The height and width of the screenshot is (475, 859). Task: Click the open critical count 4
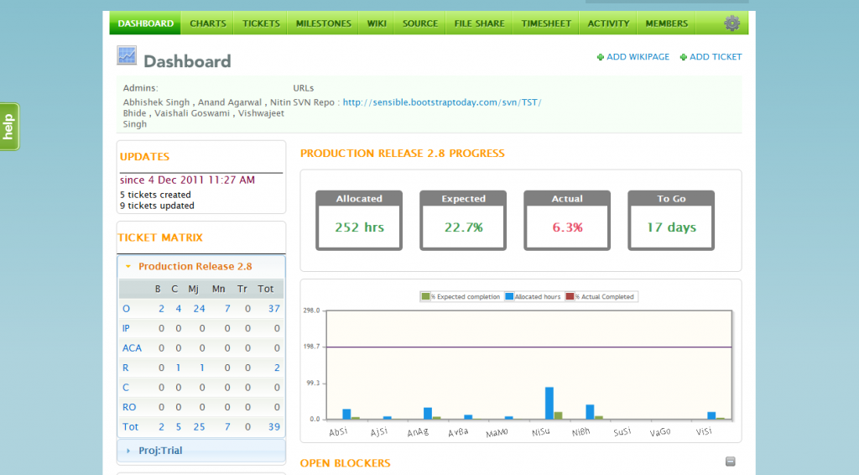point(178,309)
